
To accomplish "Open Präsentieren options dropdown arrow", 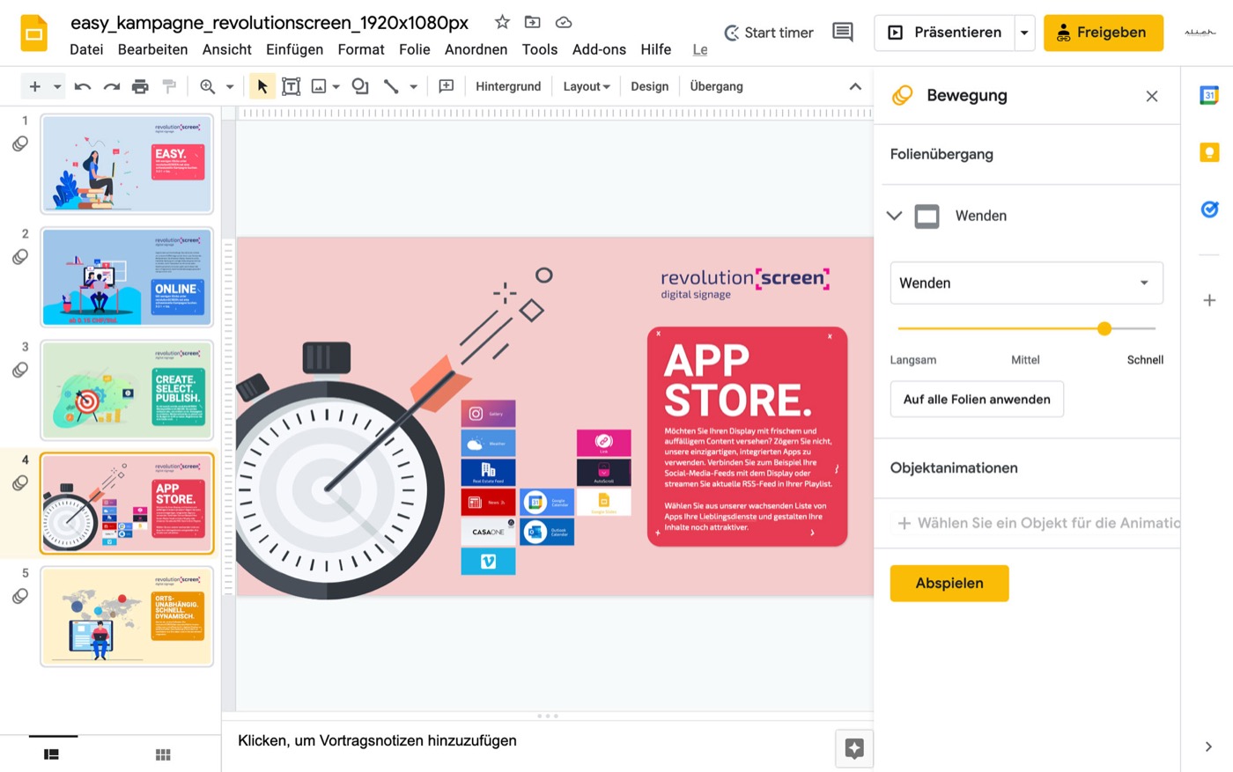I will click(1024, 33).
